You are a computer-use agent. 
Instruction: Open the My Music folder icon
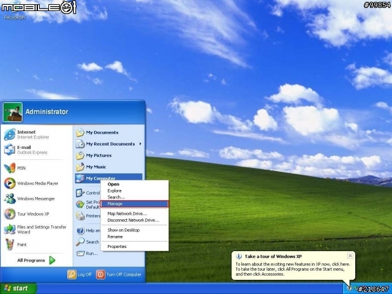point(80,167)
